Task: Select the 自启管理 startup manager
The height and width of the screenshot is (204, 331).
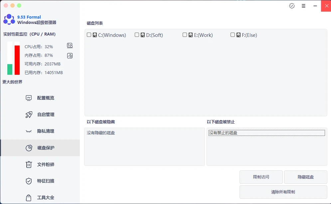Action: pos(40,114)
